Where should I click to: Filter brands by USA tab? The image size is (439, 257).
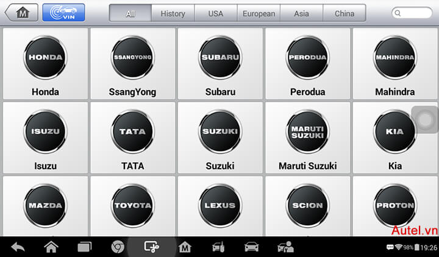point(216,13)
